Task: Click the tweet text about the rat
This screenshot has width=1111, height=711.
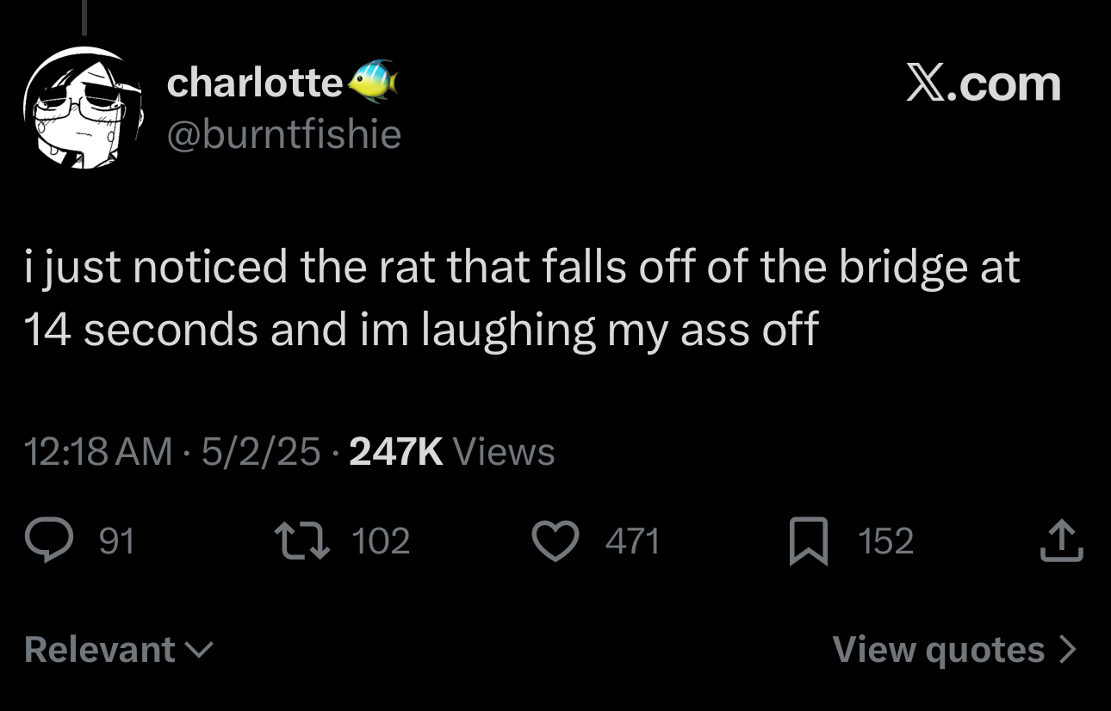Action: [x=522, y=298]
